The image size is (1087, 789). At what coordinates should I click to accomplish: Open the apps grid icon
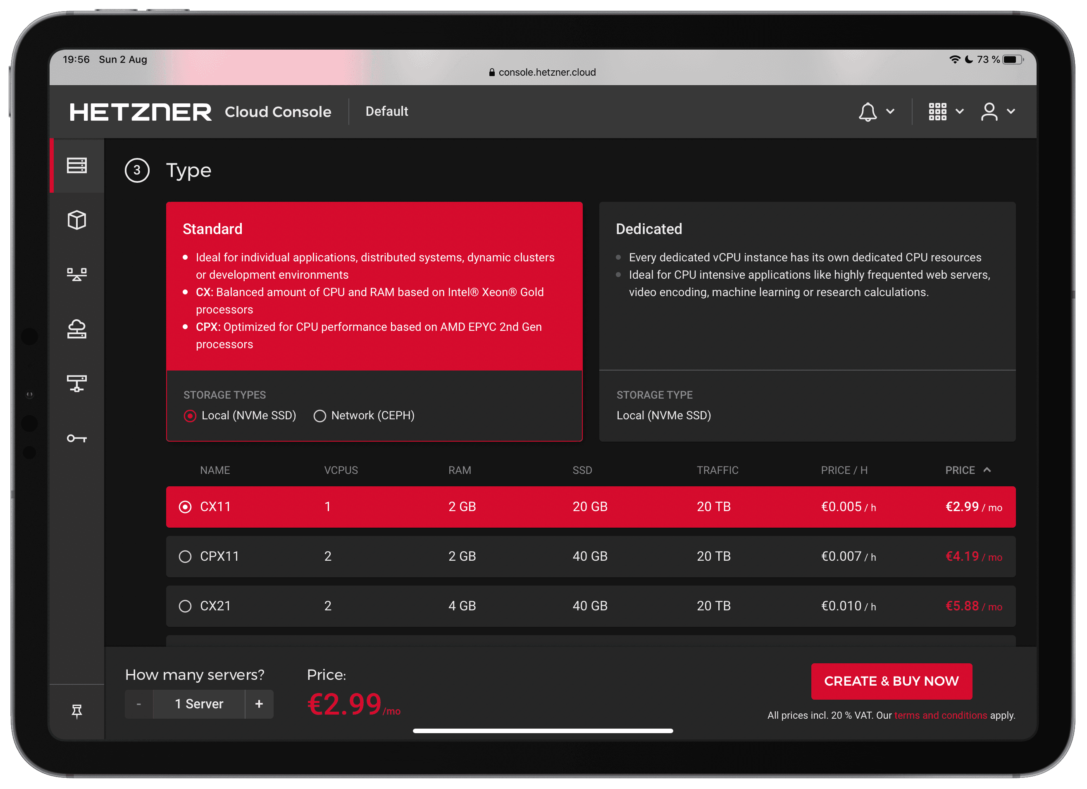[x=938, y=112]
